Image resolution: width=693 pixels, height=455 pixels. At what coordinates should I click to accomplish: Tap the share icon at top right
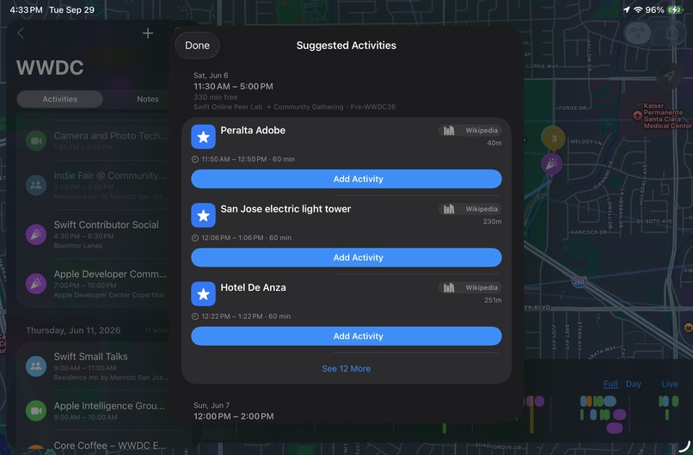[672, 33]
